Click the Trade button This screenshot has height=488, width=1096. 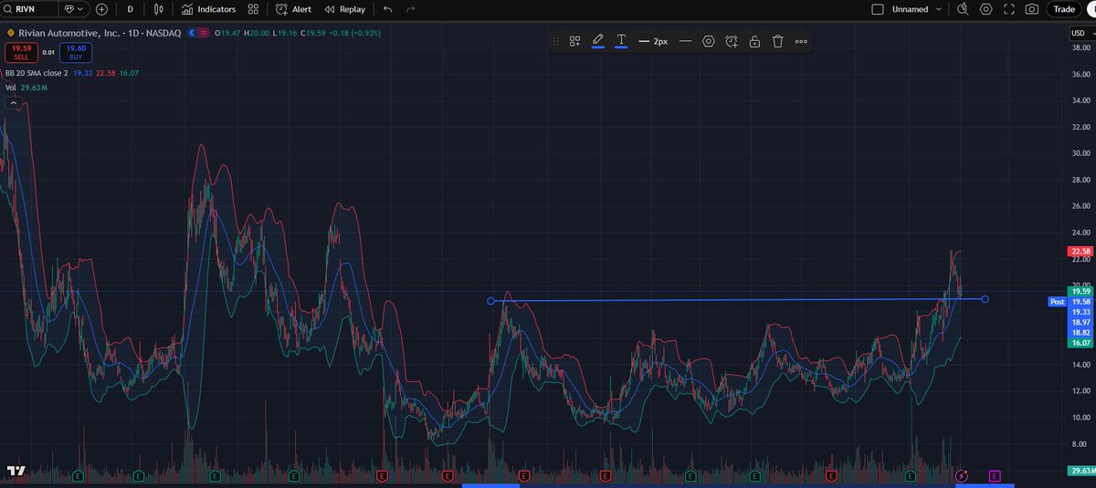tap(1064, 9)
